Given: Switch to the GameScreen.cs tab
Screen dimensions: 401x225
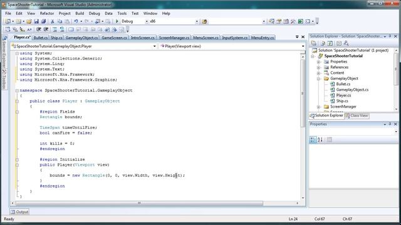Looking at the screenshot, I should (114, 37).
